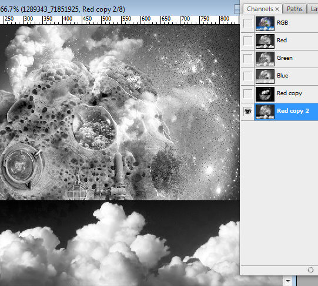The height and width of the screenshot is (286, 318).
Task: Select the Red copy channel by name
Action: coord(289,93)
